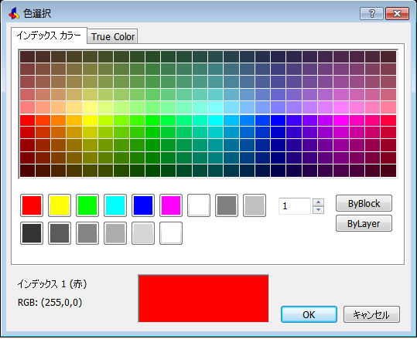Select the green standard color swatch

(x=87, y=205)
